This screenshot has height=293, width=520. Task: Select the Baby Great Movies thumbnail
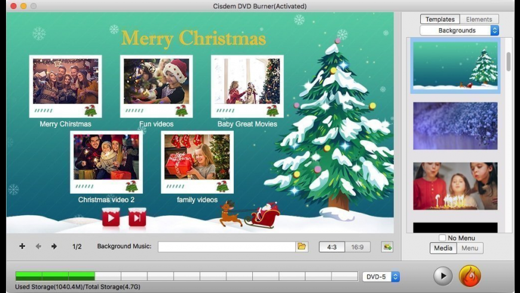point(247,86)
